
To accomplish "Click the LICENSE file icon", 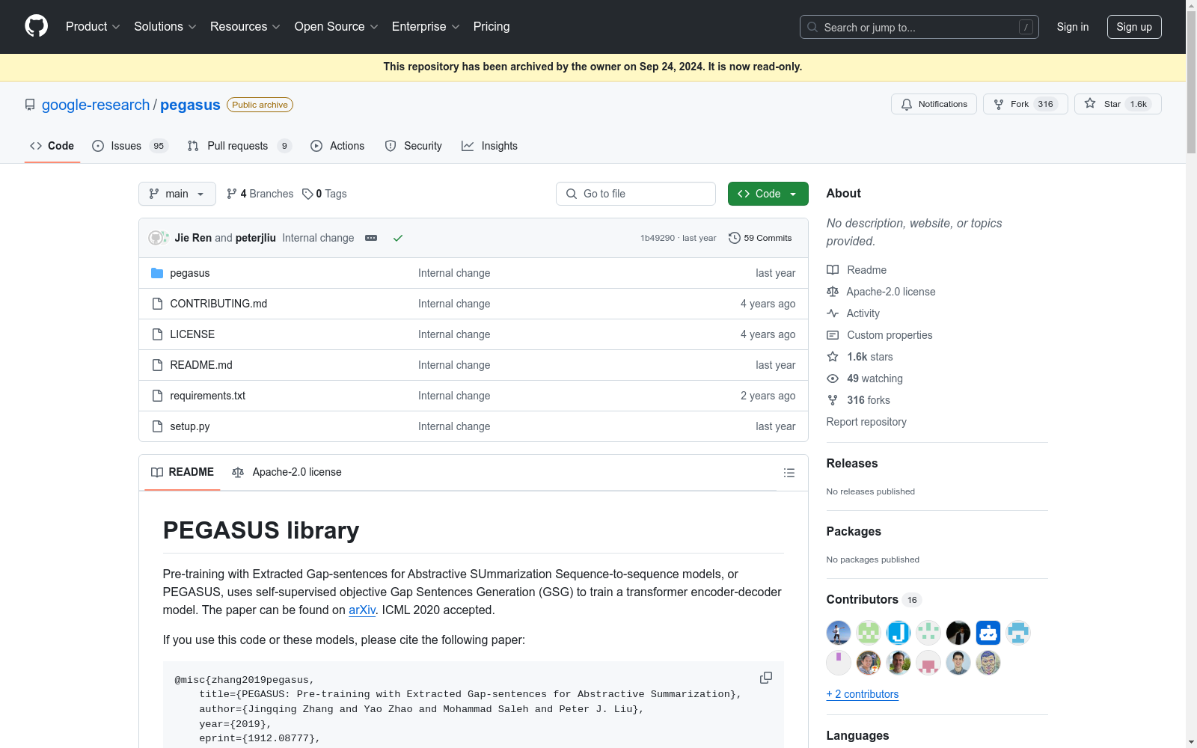I will click(157, 334).
